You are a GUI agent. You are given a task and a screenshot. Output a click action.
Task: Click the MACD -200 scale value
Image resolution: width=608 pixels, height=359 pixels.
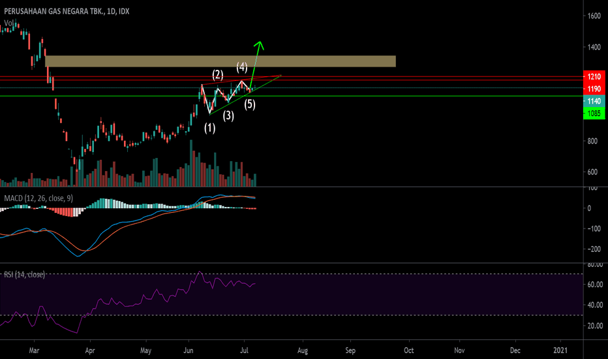594,249
